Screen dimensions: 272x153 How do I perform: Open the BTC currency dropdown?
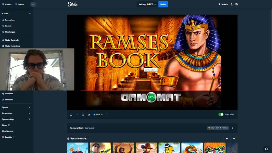[147, 4]
